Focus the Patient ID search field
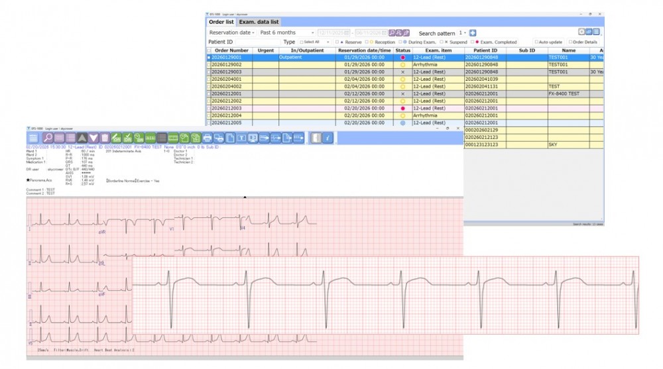Screen dimensions: 663x369 (257, 42)
